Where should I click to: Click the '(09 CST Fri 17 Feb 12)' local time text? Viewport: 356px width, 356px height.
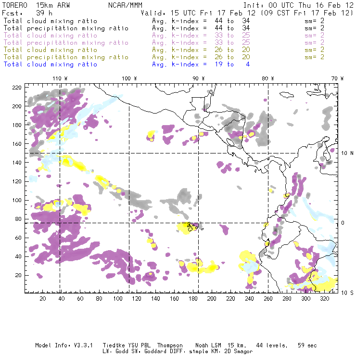tap(307, 13)
